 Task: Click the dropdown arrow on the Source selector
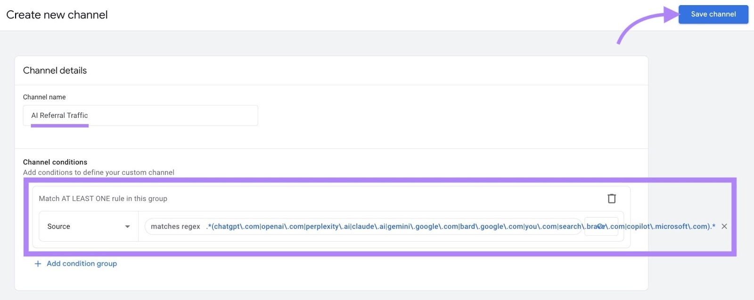127,227
